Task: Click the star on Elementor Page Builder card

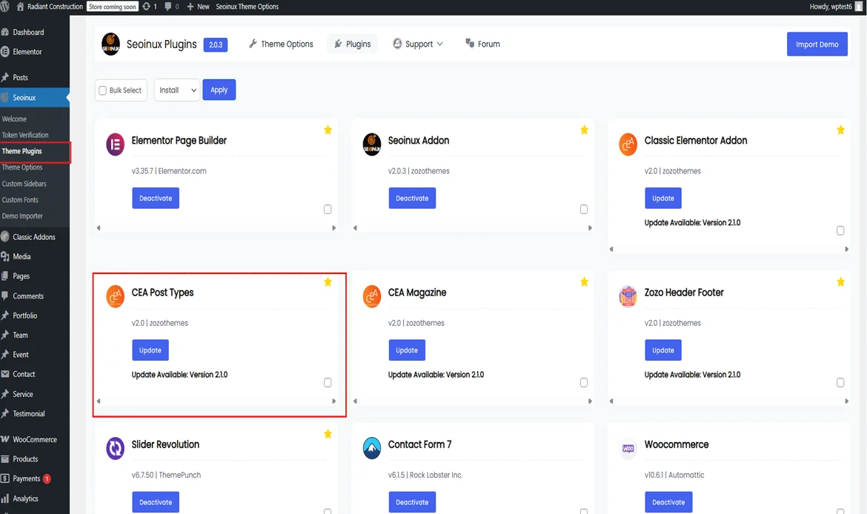Action: (328, 130)
